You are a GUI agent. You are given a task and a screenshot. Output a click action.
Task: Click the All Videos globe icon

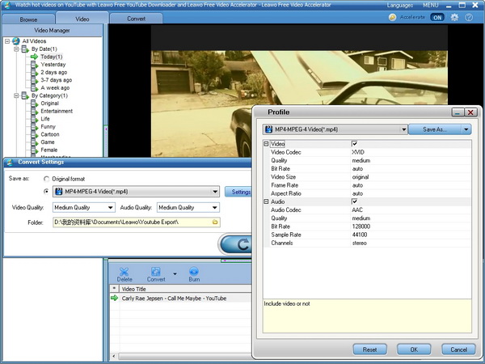point(16,41)
